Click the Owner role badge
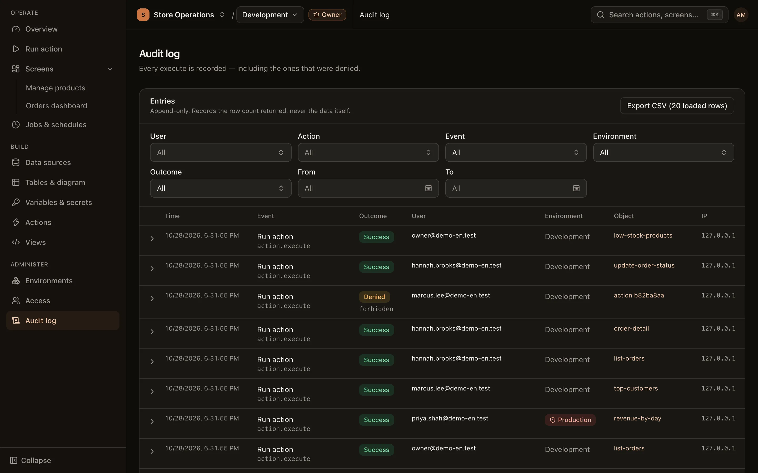The image size is (758, 473). [x=327, y=15]
